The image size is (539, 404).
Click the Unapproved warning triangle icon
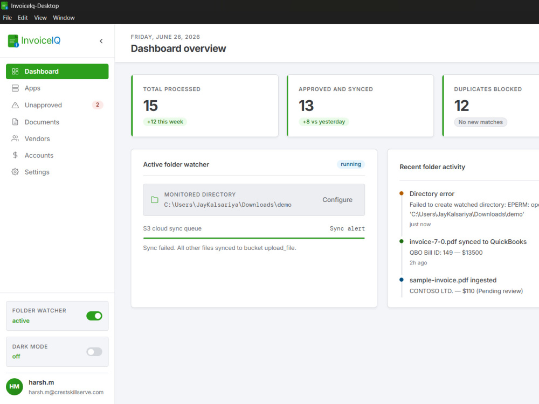[15, 105]
